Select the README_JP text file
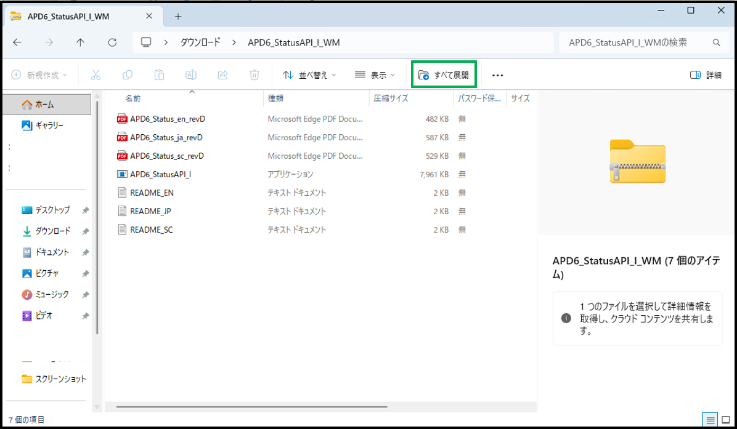Viewport: 737px width, 429px height. [150, 211]
